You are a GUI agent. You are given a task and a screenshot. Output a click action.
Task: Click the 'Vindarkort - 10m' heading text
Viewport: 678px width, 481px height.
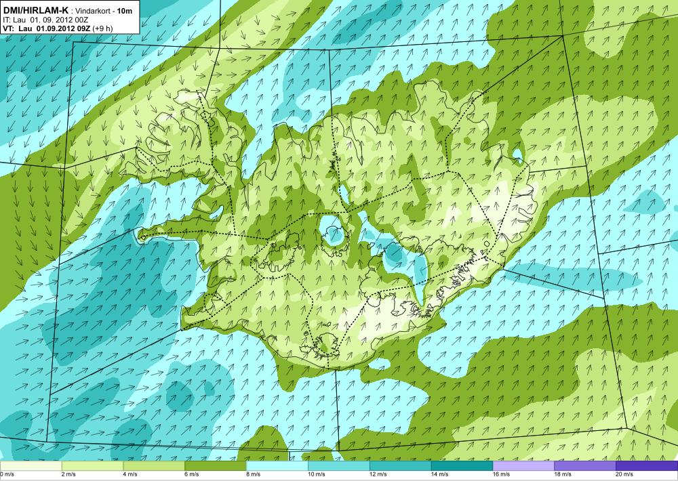pyautogui.click(x=104, y=12)
